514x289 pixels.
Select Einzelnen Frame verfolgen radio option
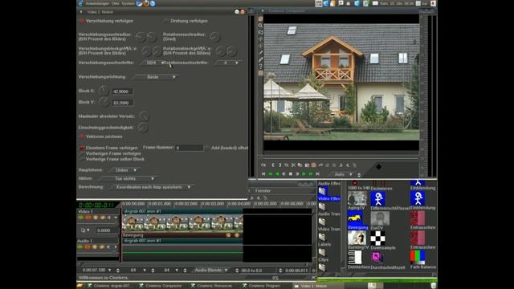[82, 148]
